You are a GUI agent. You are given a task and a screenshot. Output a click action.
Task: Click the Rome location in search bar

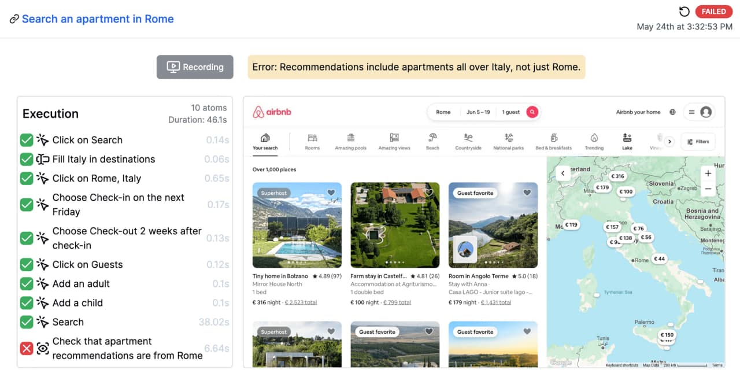click(443, 112)
